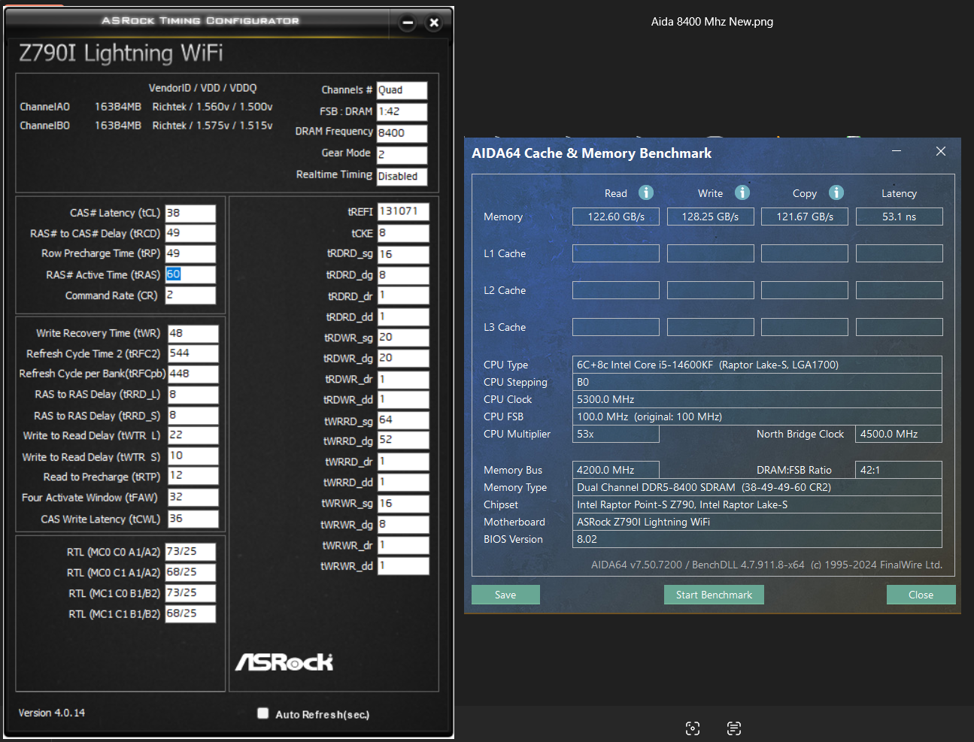Click the tWTR_L field showing 22
The image size is (974, 742).
(193, 435)
